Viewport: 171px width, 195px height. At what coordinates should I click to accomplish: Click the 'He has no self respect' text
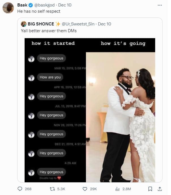coord(39,11)
